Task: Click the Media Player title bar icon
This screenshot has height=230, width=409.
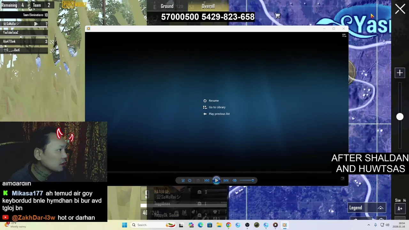Action: (x=89, y=28)
